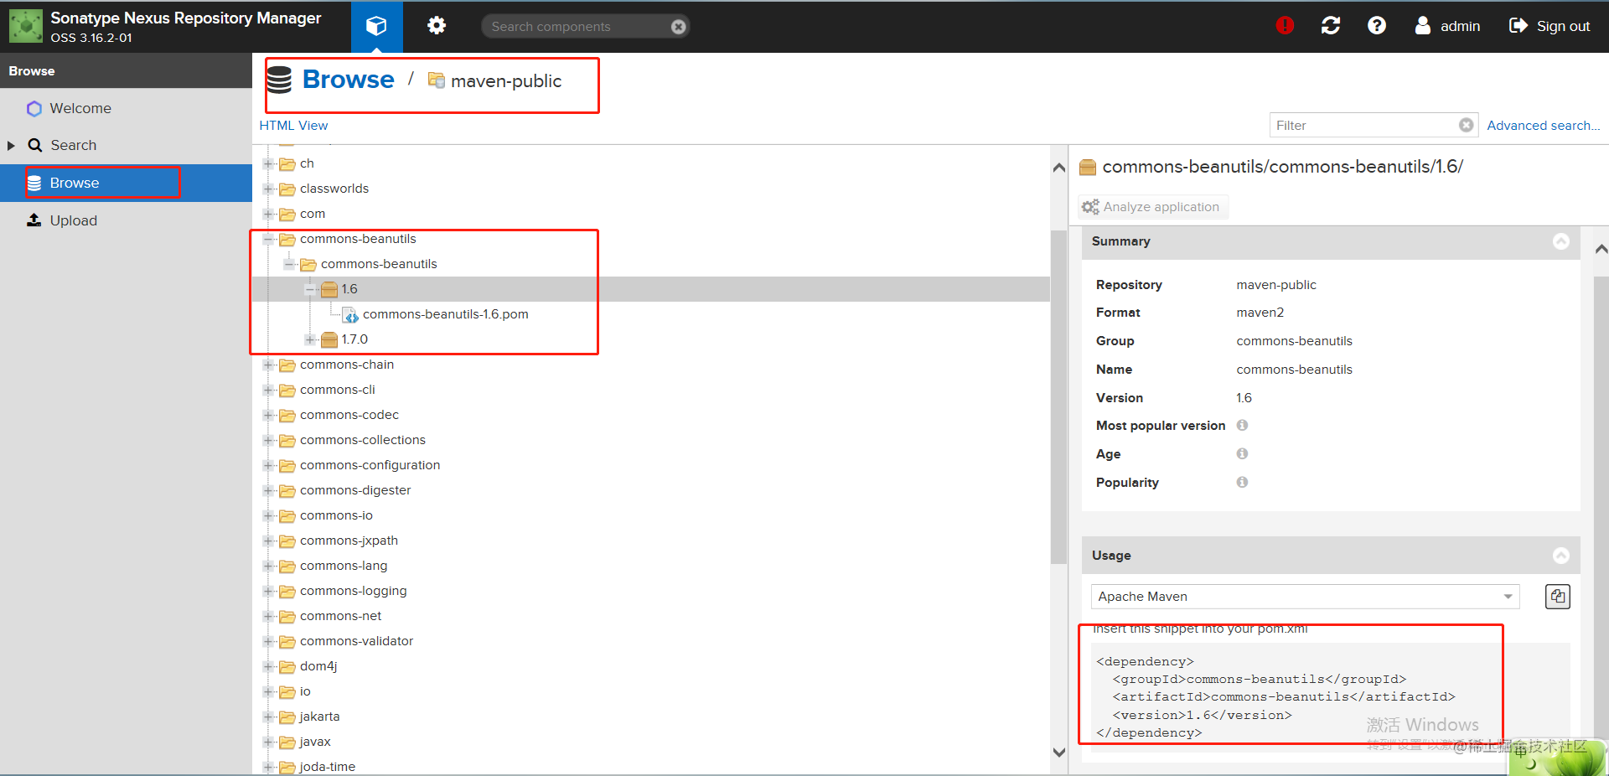1609x776 pixels.
Task: Select the 1.6 component folder
Action: pyautogui.click(x=349, y=289)
